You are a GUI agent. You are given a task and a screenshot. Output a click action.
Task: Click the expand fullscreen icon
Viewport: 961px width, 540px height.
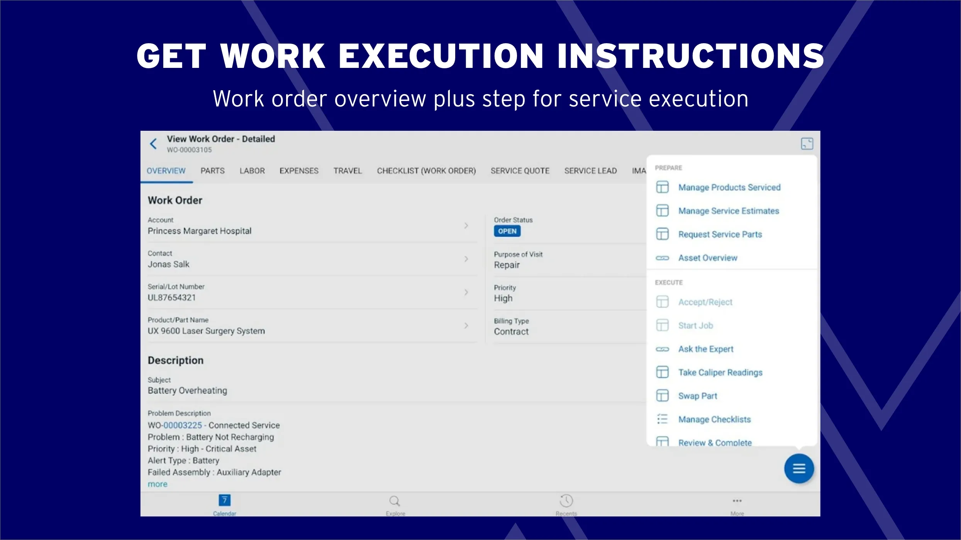point(807,143)
